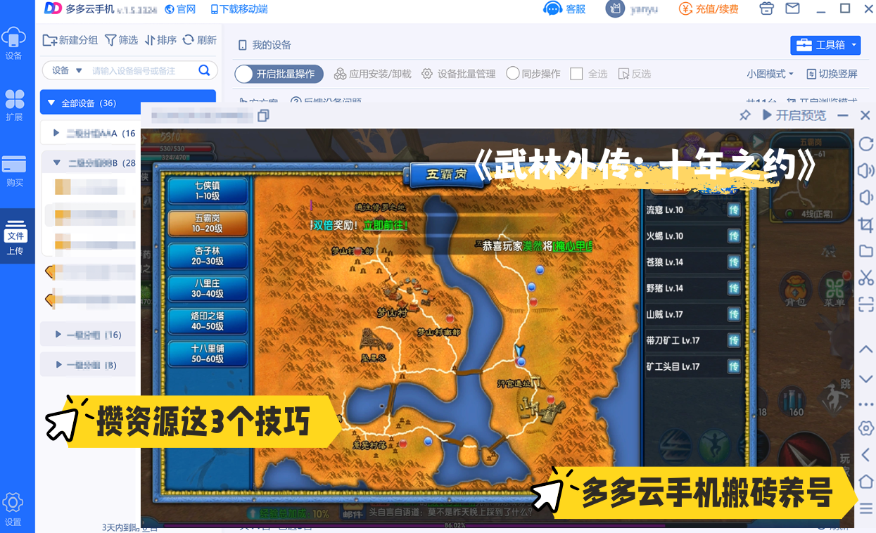
Task: Click 切换竖屏 button
Action: click(832, 74)
